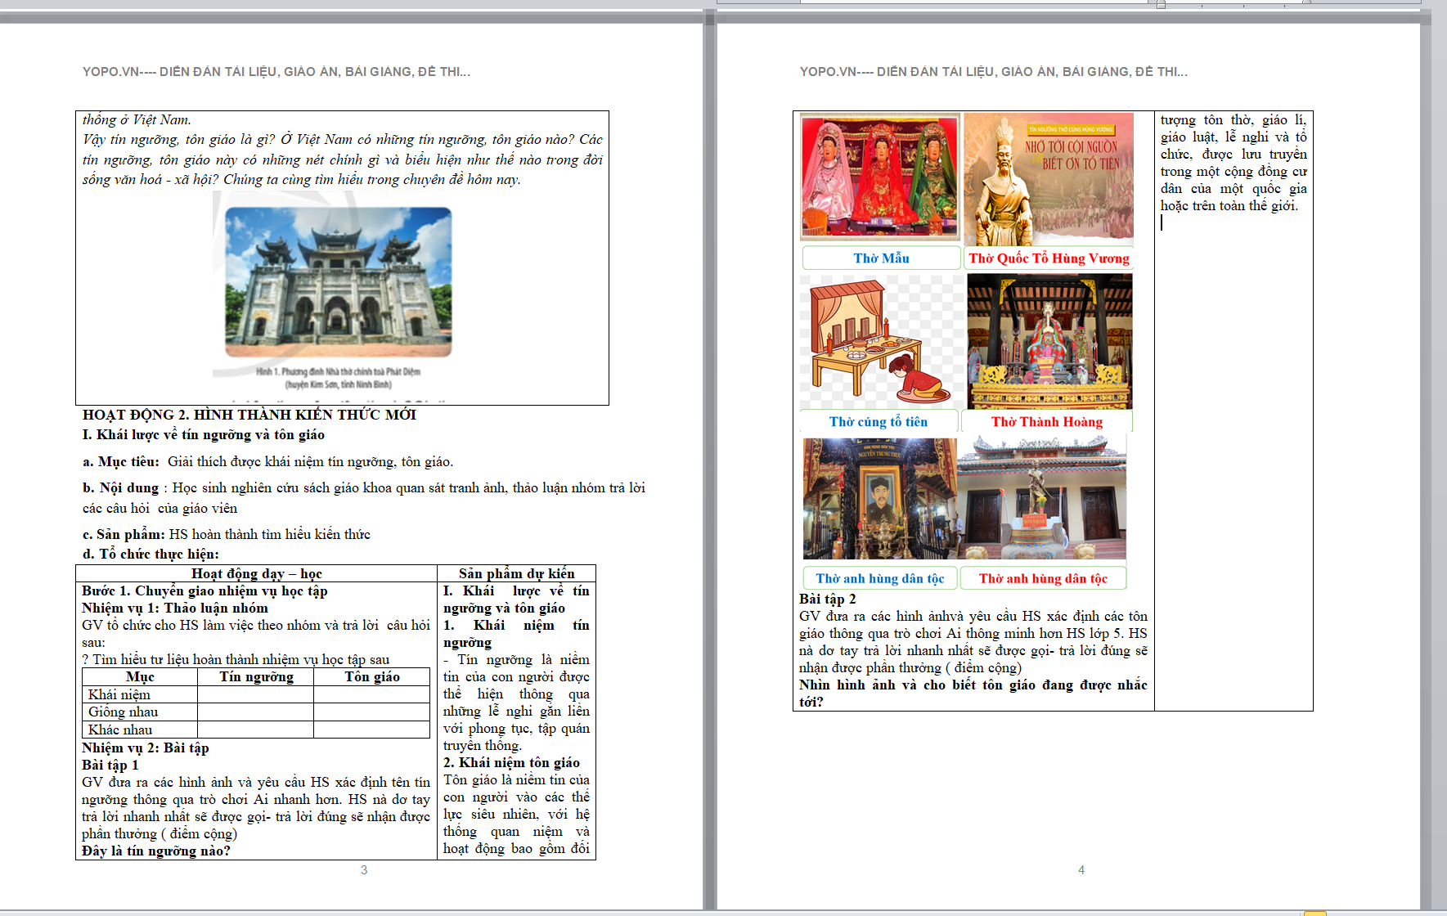Click 'Đây là tín ngưỡng nào?' question
This screenshot has width=1447, height=916.
(x=156, y=851)
